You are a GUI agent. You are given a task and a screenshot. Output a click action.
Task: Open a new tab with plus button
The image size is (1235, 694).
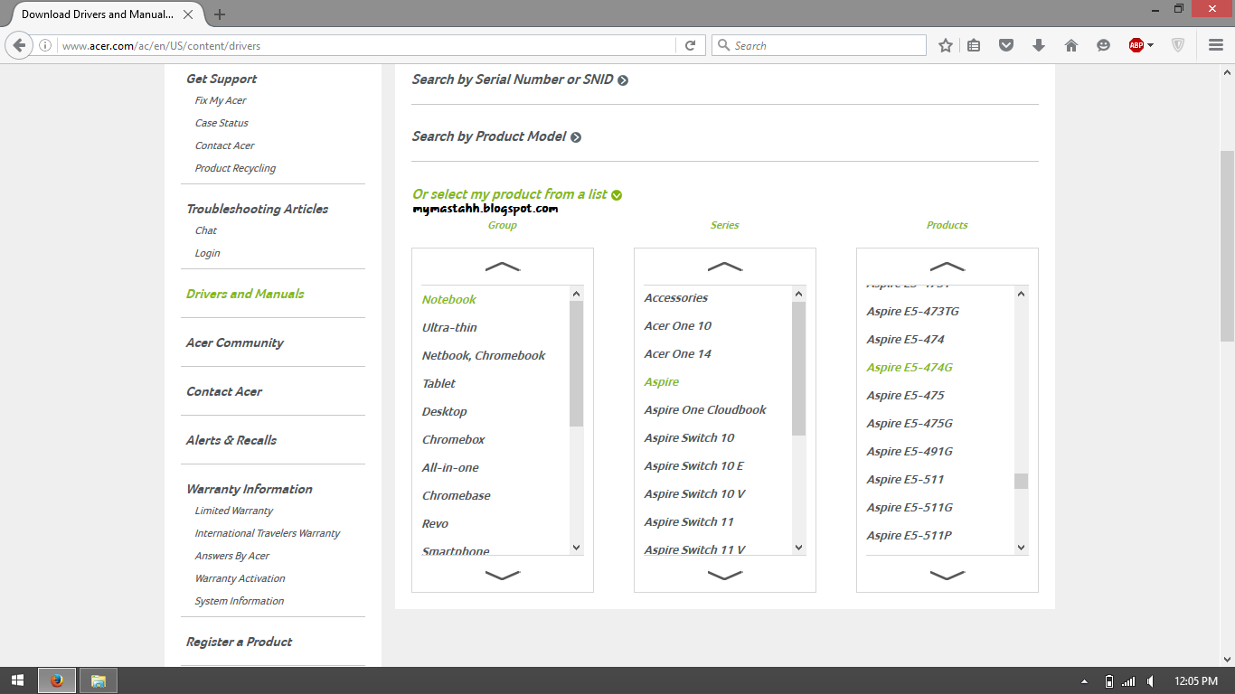point(220,14)
